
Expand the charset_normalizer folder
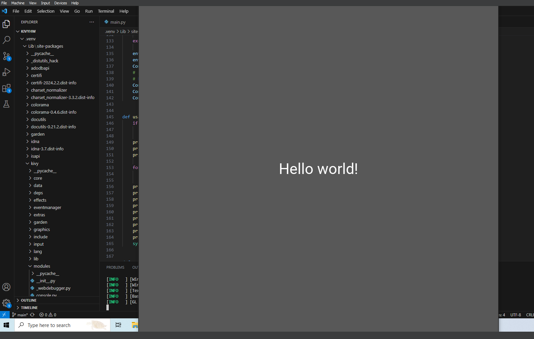click(x=49, y=90)
